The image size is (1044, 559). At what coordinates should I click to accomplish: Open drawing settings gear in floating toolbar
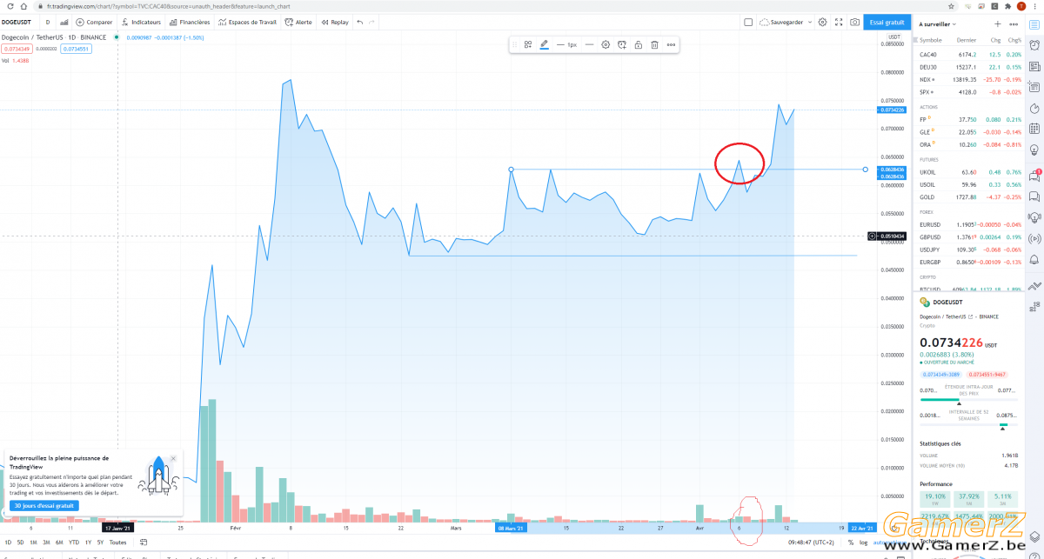(606, 44)
